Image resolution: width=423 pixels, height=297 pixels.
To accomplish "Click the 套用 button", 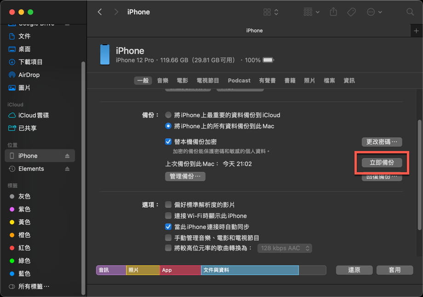I will point(394,270).
